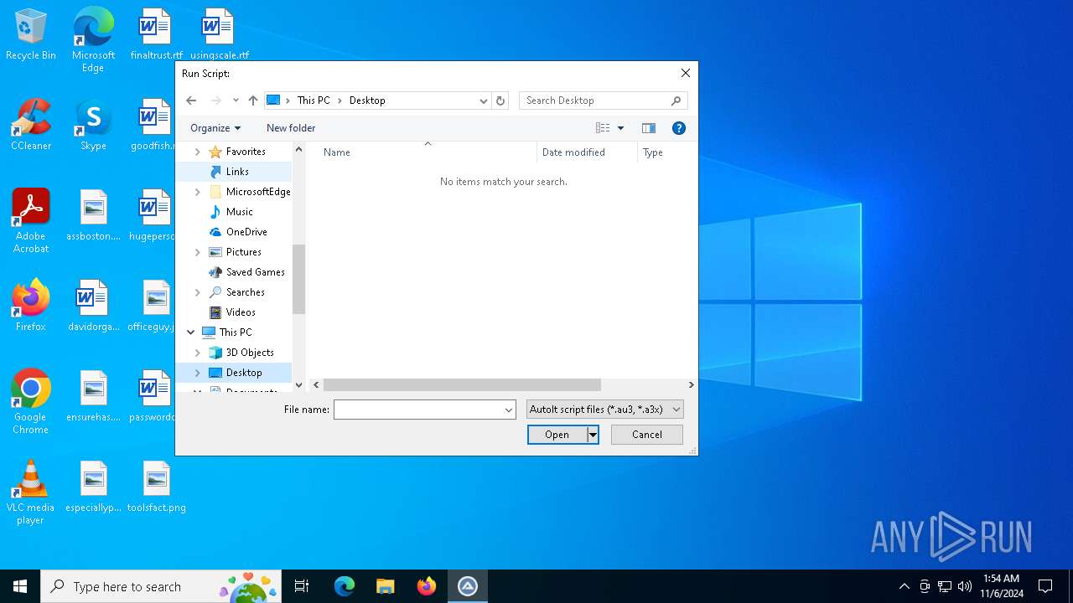Screen dimensions: 1073x603
Task: Select CCleaner desktop shortcut
Action: [x=31, y=126]
